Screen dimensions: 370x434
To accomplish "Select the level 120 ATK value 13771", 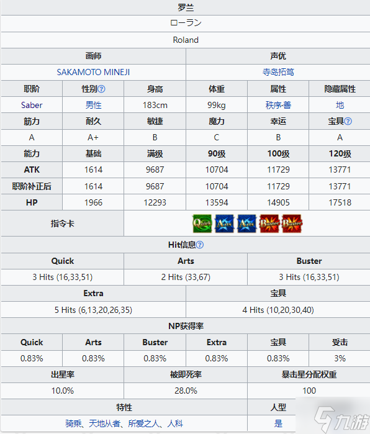I will coord(340,170).
